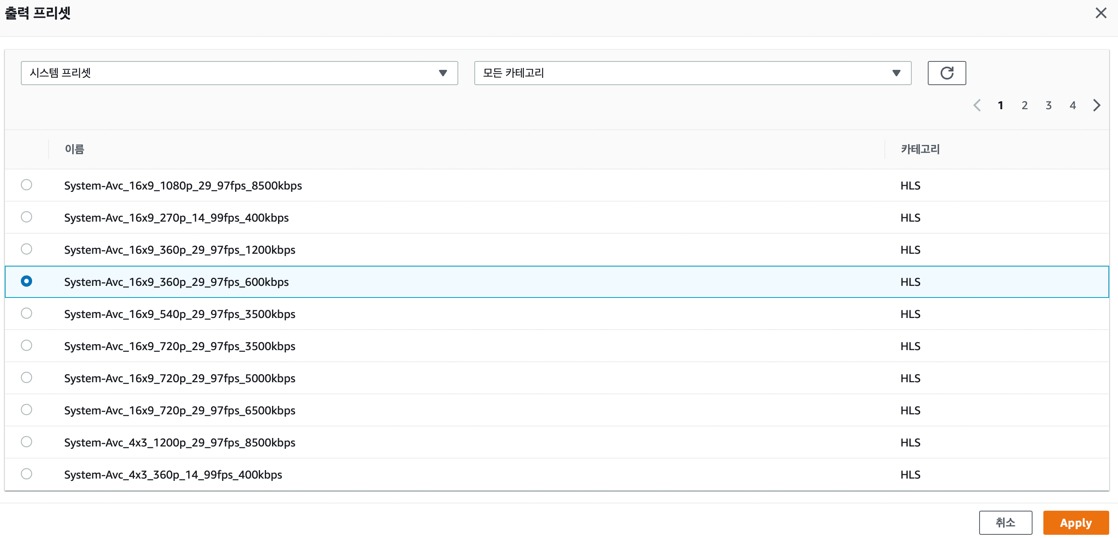Screen dimensions: 1118x538
Task: Expand the 모든 카테고리 dropdown
Action: pyautogui.click(x=692, y=73)
